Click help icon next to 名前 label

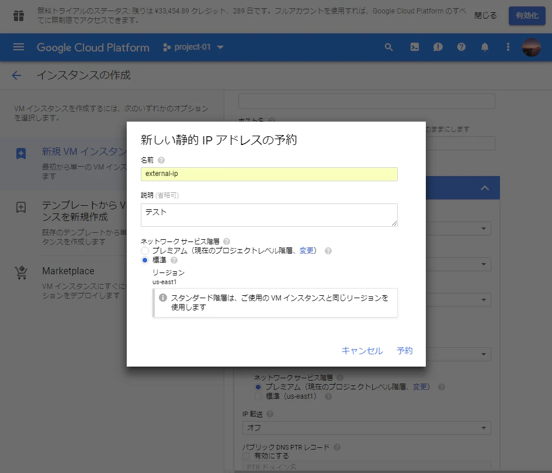[x=161, y=160]
